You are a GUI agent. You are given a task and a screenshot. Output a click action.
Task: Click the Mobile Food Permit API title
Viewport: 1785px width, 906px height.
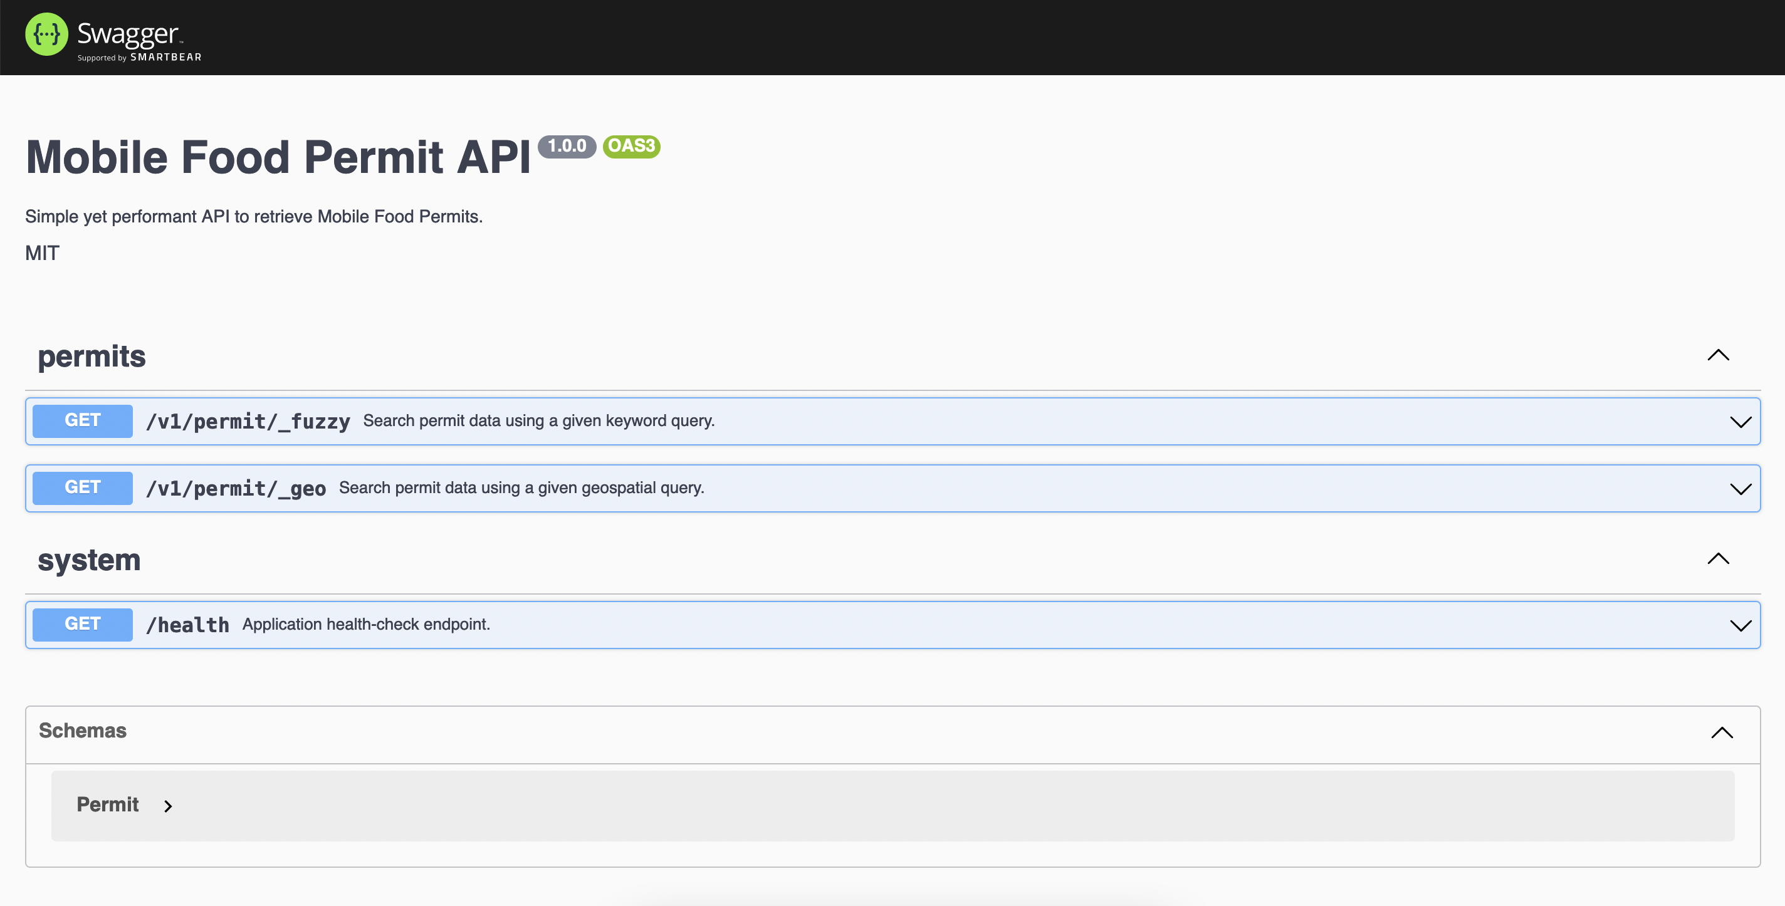coord(277,157)
